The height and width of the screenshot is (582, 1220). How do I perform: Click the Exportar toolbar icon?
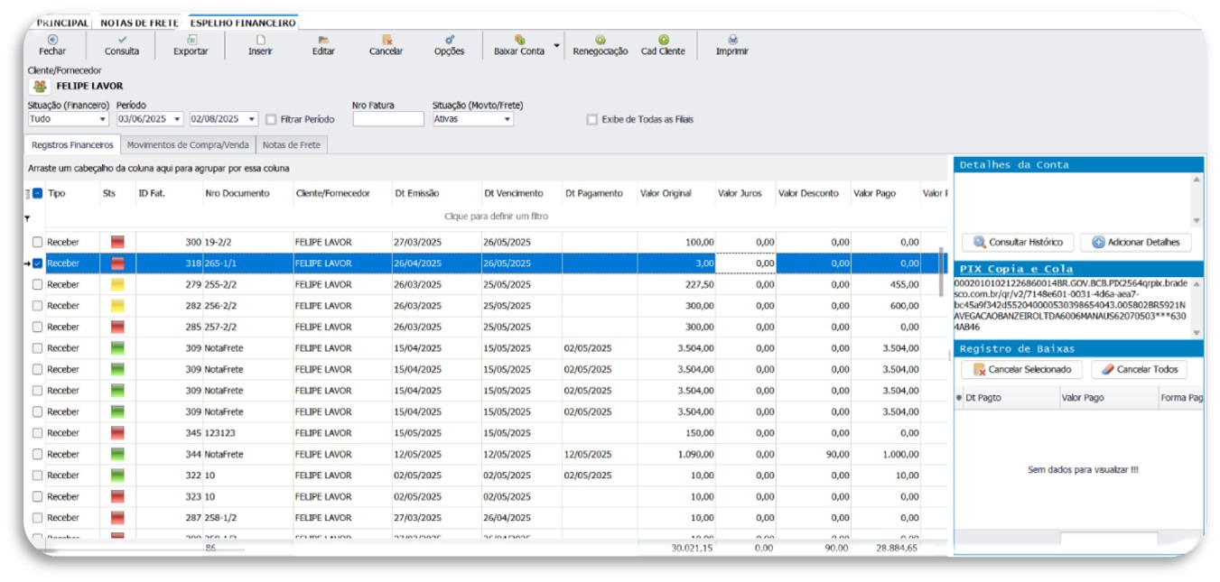click(x=191, y=40)
